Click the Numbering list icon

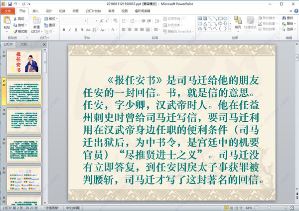tap(133, 21)
